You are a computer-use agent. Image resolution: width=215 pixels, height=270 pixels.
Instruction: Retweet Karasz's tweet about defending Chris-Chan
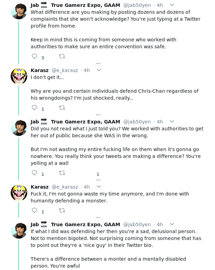click(62, 108)
